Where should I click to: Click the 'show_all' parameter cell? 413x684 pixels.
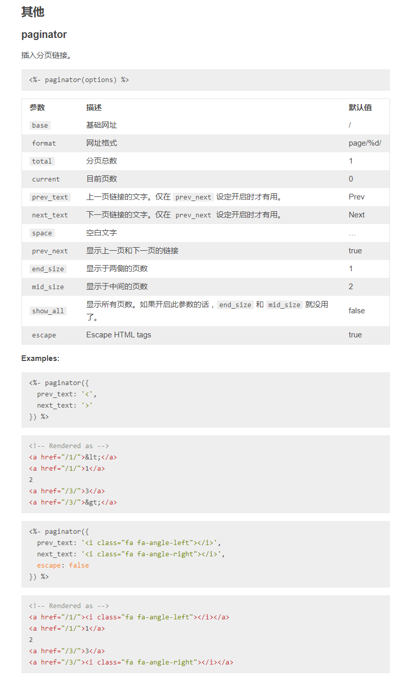pos(48,311)
